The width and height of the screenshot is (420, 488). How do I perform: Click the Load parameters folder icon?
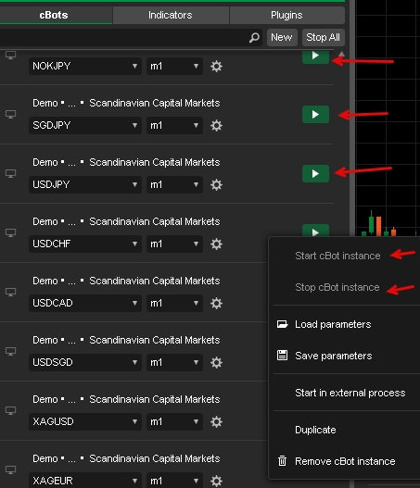(282, 324)
